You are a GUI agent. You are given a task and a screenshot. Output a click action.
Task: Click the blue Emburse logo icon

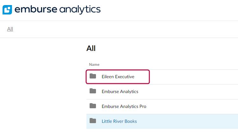point(7,10)
